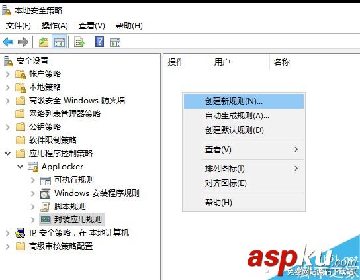
Task: Collapse the AppLocker node
Action: pos(21,167)
